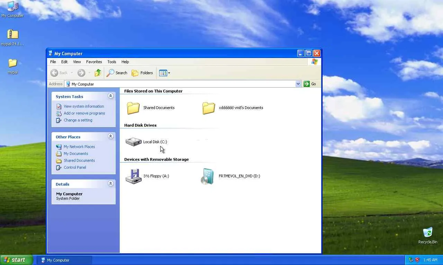
Task: Click the Control Panel sidebar icon
Action: coord(59,167)
